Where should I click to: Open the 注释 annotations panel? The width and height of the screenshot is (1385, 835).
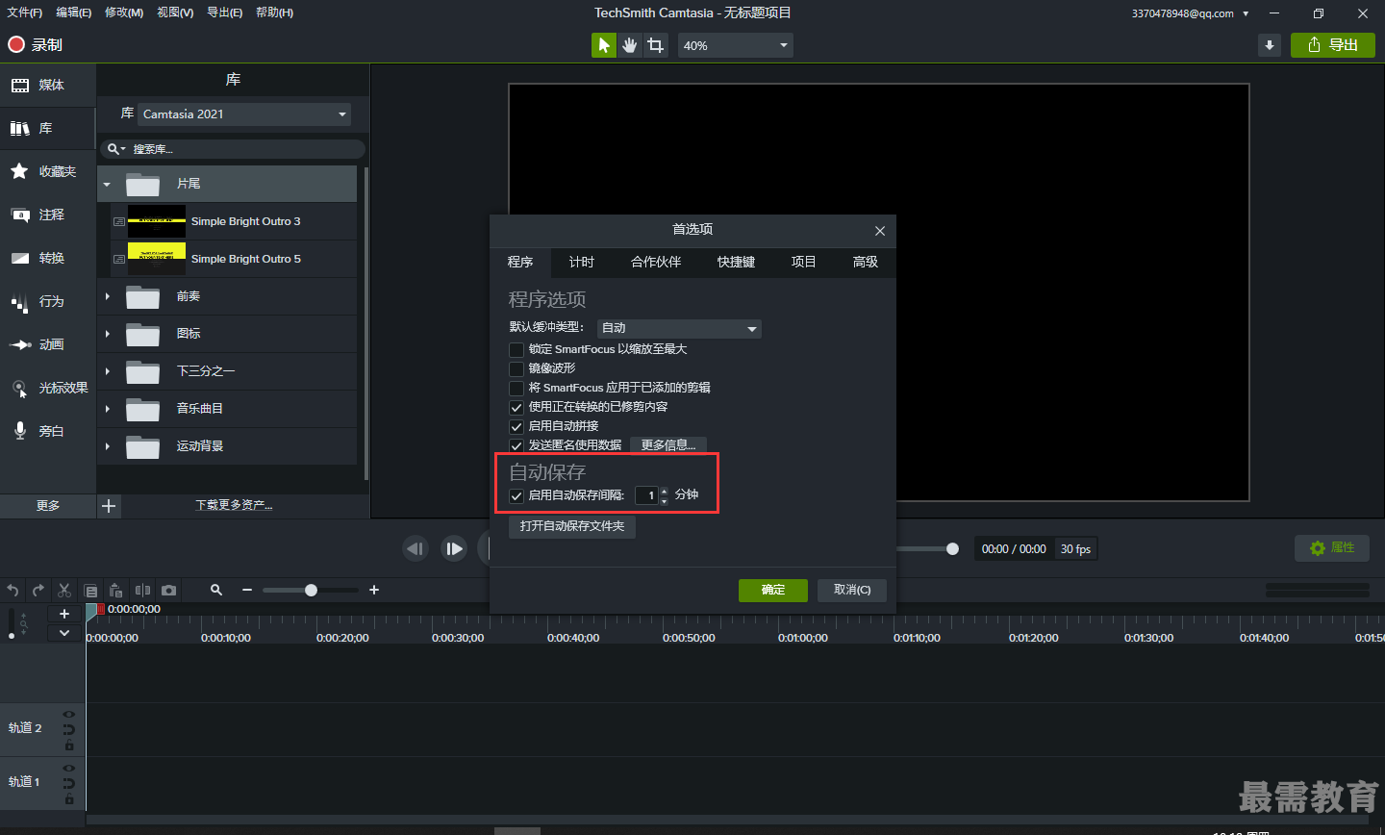click(x=48, y=215)
